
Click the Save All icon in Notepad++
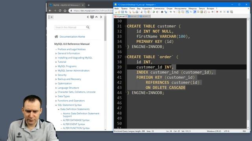[126, 12]
